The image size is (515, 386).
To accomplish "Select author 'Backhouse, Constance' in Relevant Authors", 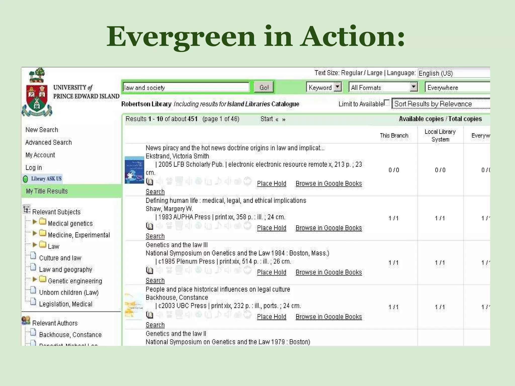I will click(70, 335).
